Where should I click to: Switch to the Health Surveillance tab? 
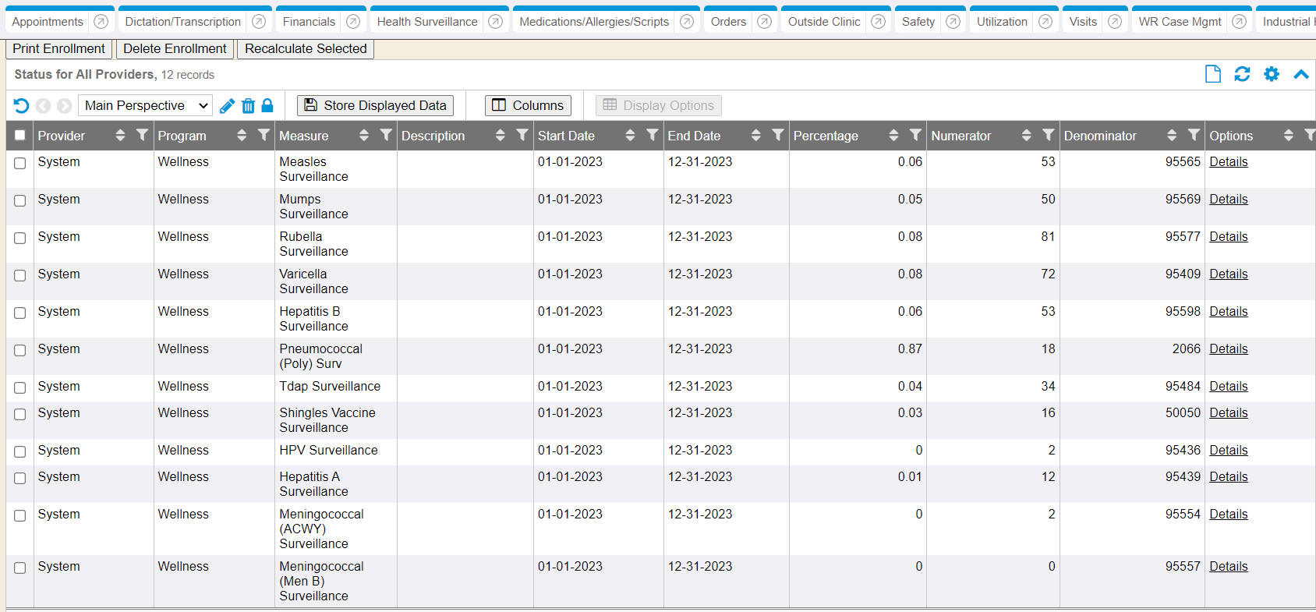426,22
